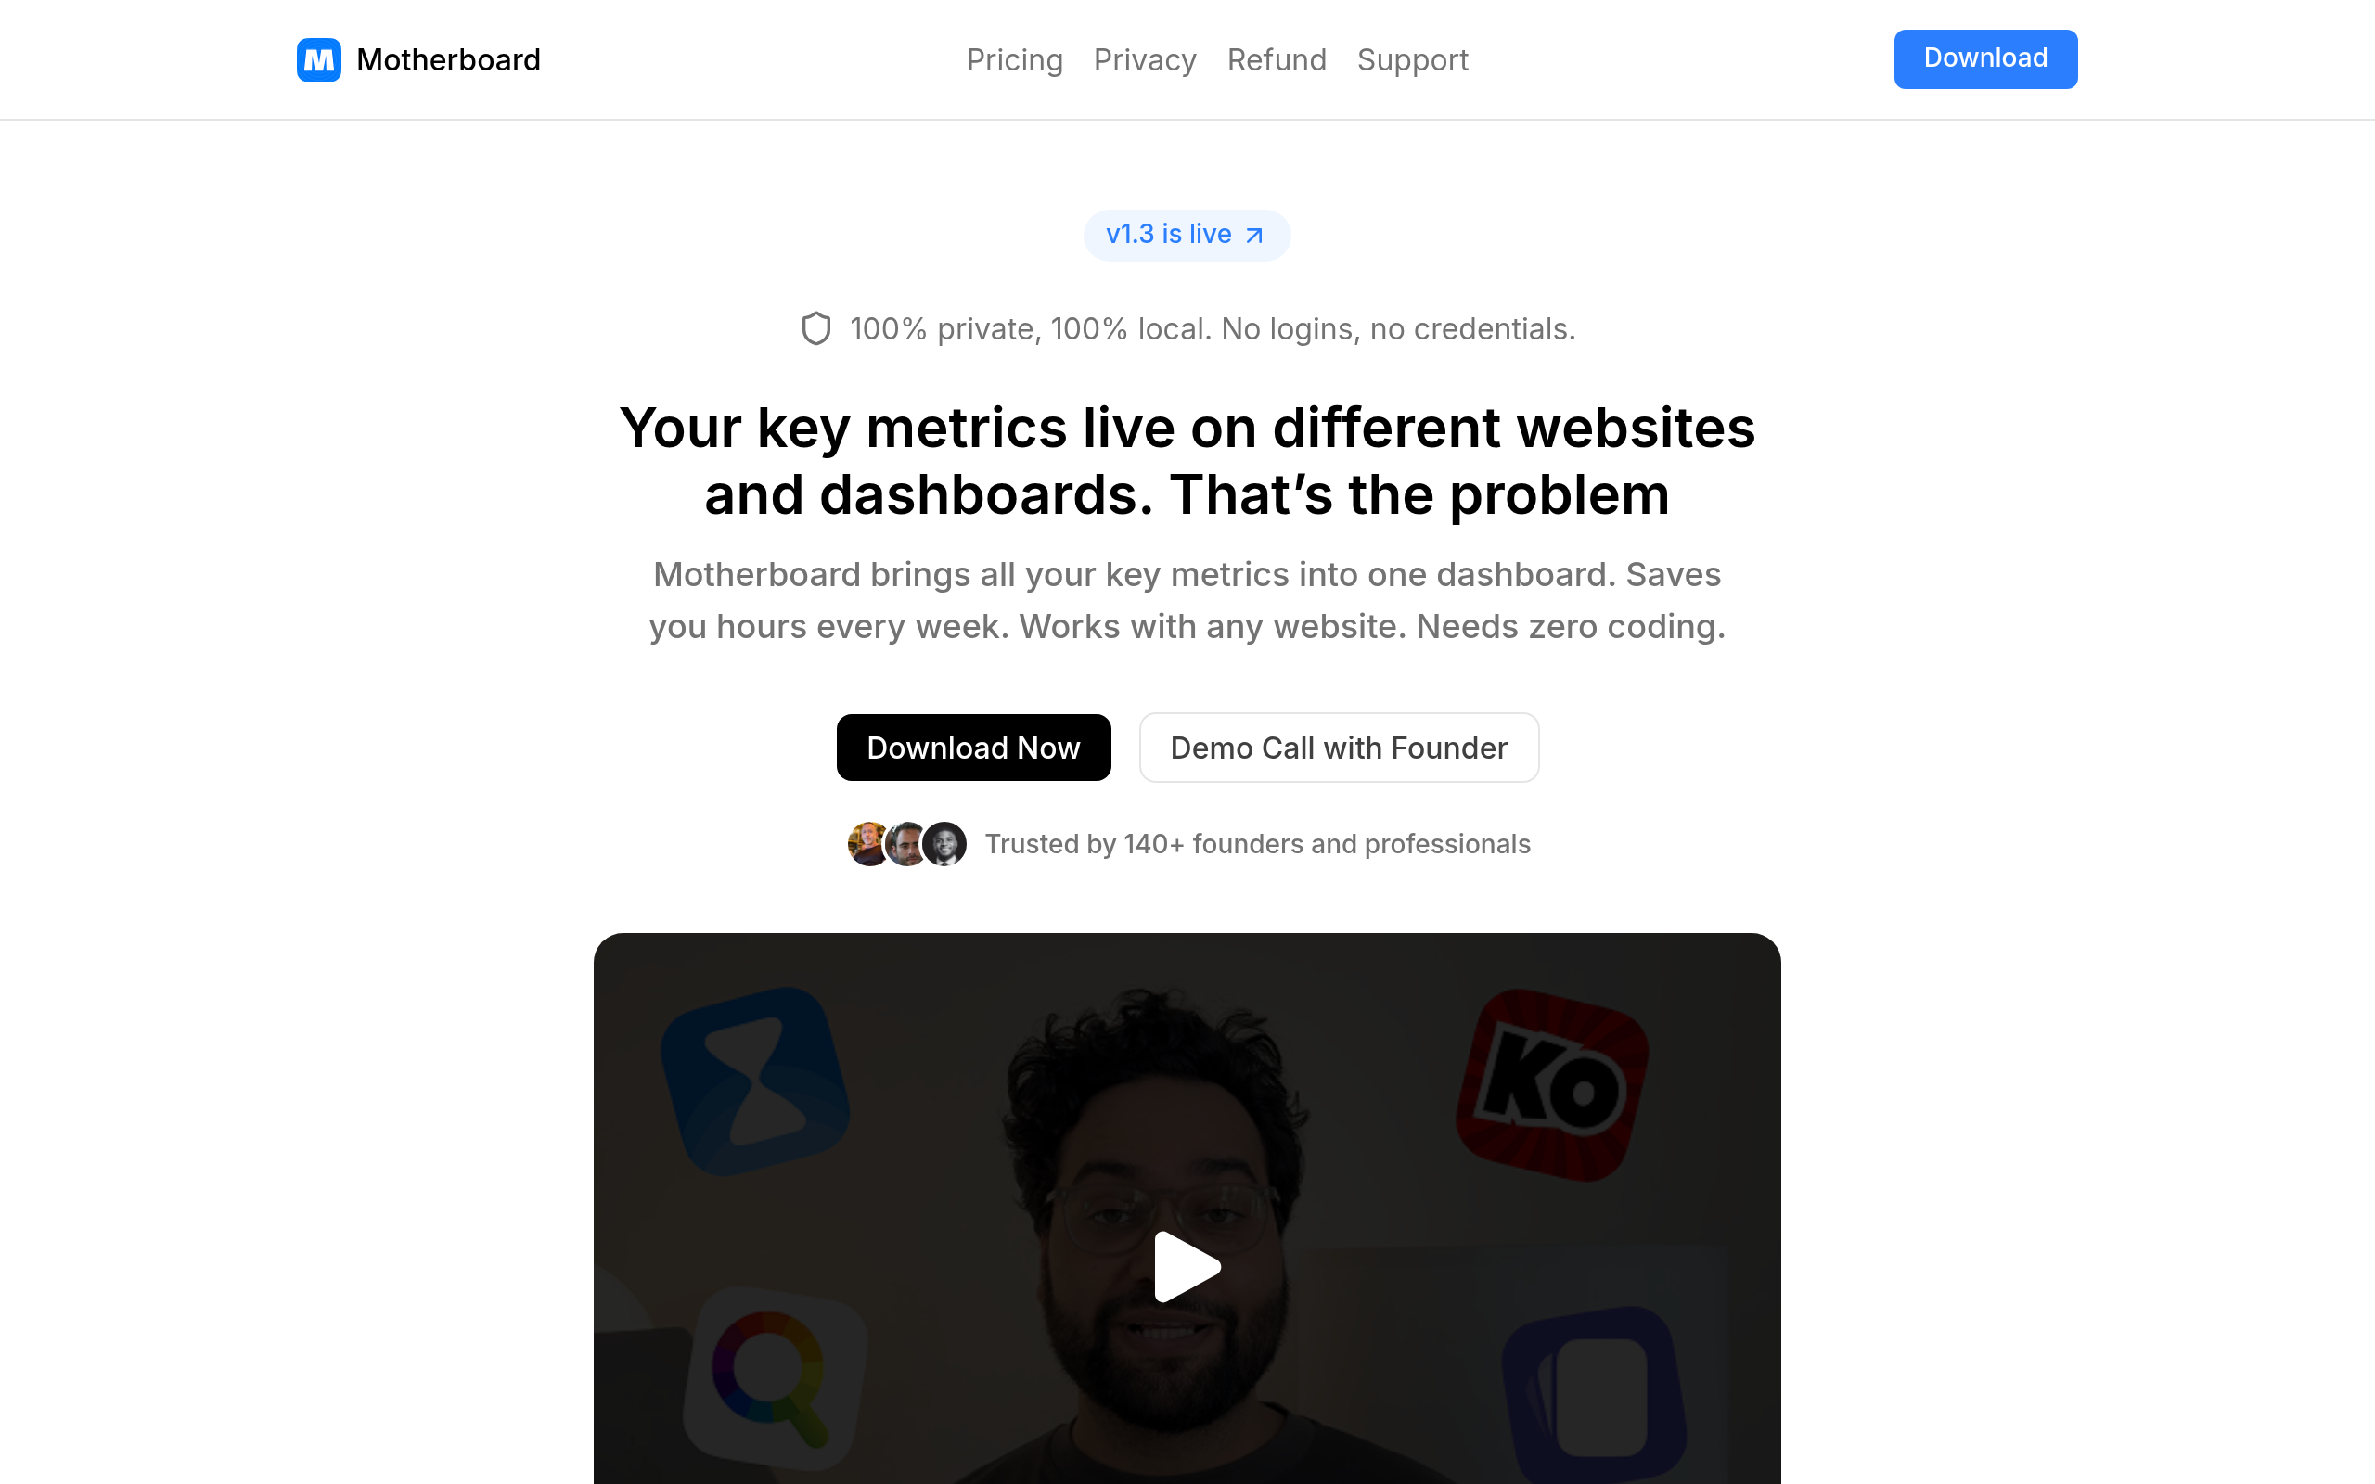Screen dimensions: 2375x1484
Task: Click the blue Download button in header
Action: [x=1985, y=58]
